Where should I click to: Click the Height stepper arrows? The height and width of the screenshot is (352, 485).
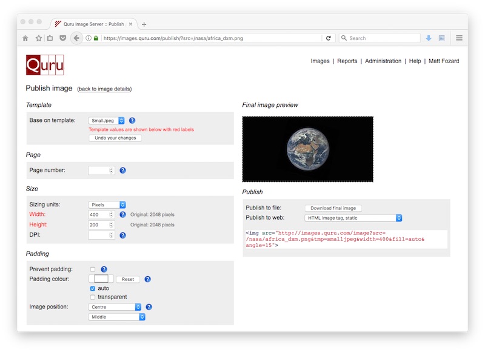point(111,225)
